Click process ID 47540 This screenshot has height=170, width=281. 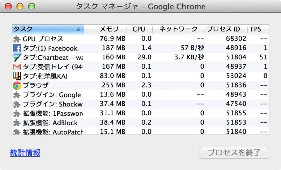[236, 104]
